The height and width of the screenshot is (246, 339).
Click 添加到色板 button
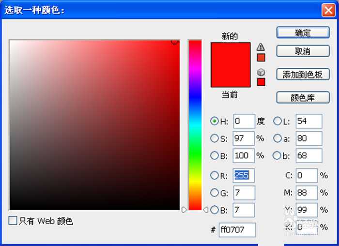click(303, 75)
